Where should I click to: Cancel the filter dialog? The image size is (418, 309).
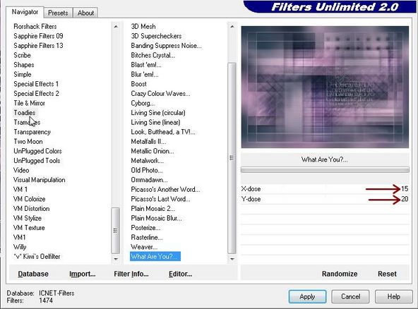(x=350, y=296)
